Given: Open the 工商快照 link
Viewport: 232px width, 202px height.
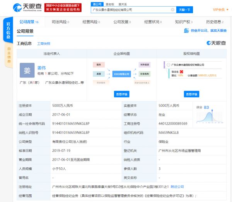Looking at the screenshot, I should pyautogui.click(x=43, y=44).
